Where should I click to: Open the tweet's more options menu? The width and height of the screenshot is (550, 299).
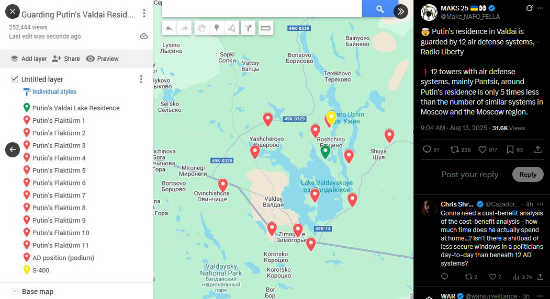pos(540,8)
